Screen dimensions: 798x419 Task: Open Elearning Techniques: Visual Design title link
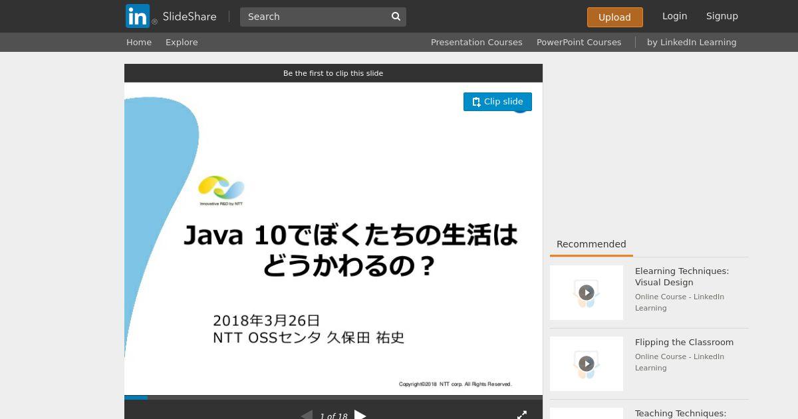coord(682,277)
